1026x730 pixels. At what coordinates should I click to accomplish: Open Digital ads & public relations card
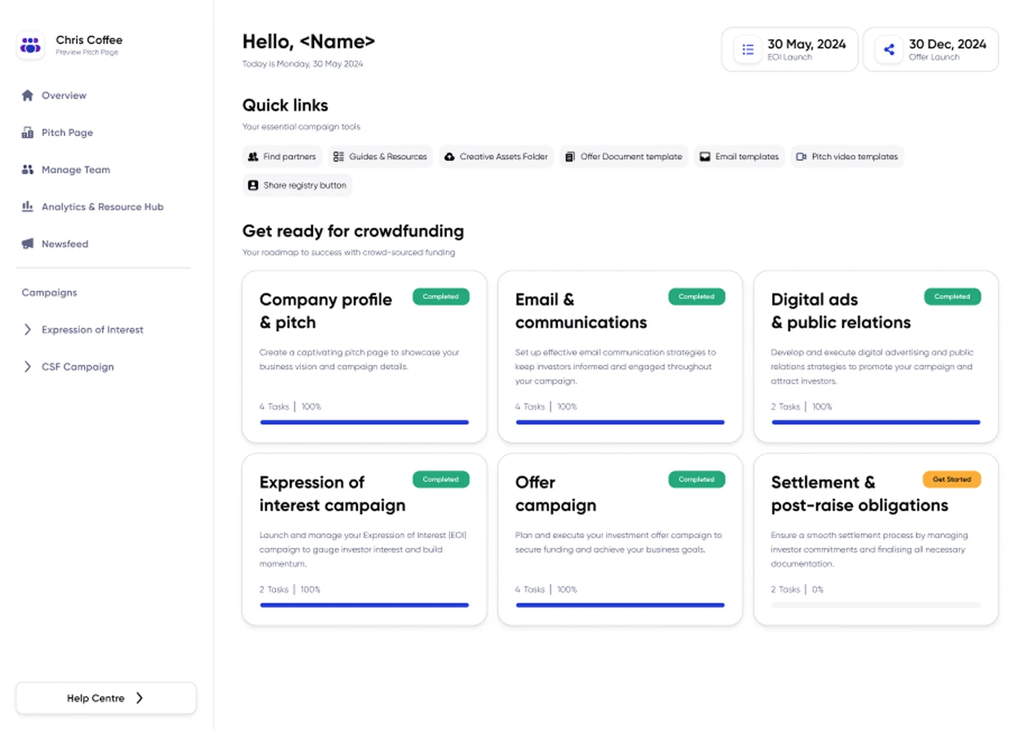point(876,357)
